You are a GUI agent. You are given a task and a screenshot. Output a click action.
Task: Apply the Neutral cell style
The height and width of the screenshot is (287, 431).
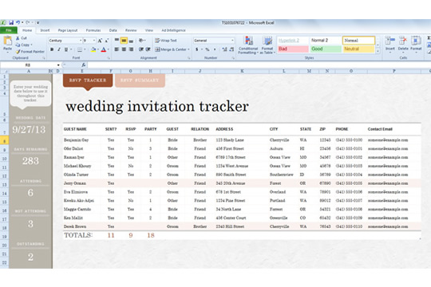[358, 49]
